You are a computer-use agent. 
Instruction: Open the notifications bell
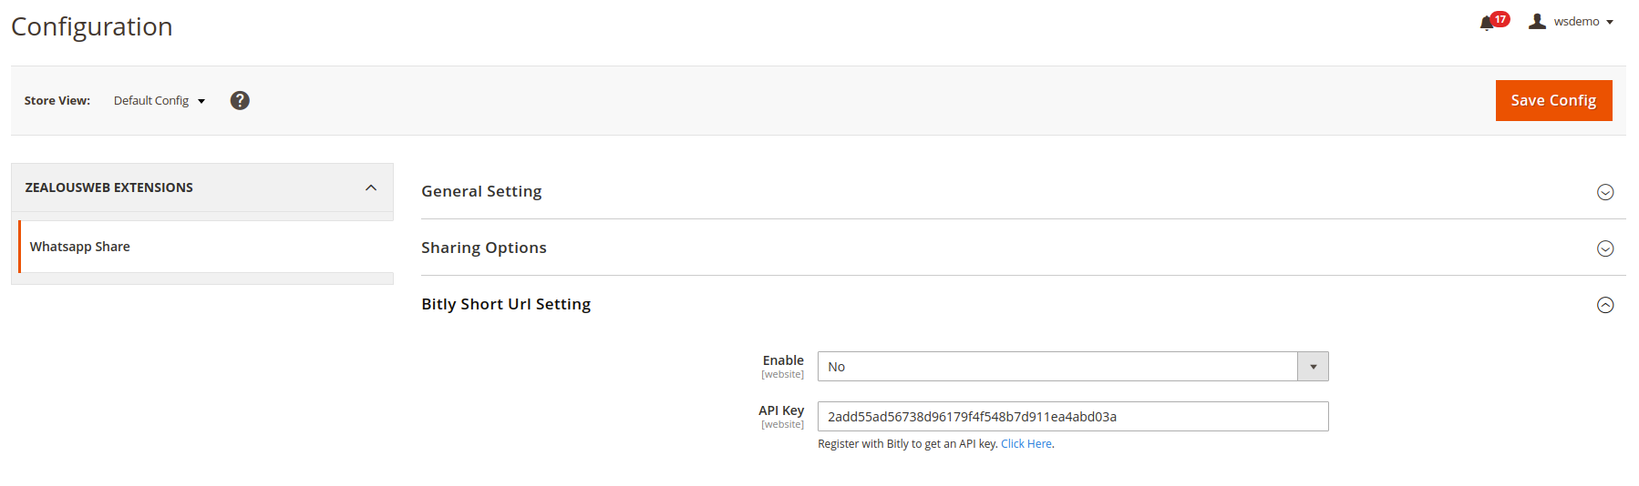point(1487,23)
